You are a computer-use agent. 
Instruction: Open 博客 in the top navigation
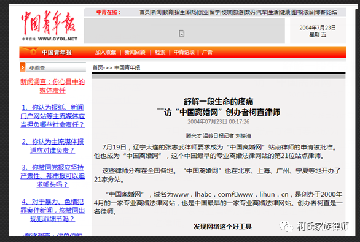pyautogui.click(x=320, y=12)
